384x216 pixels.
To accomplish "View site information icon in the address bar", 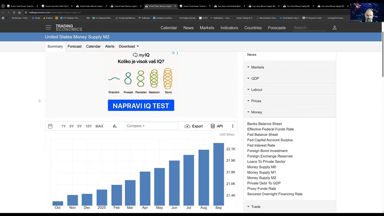I will (26, 12).
